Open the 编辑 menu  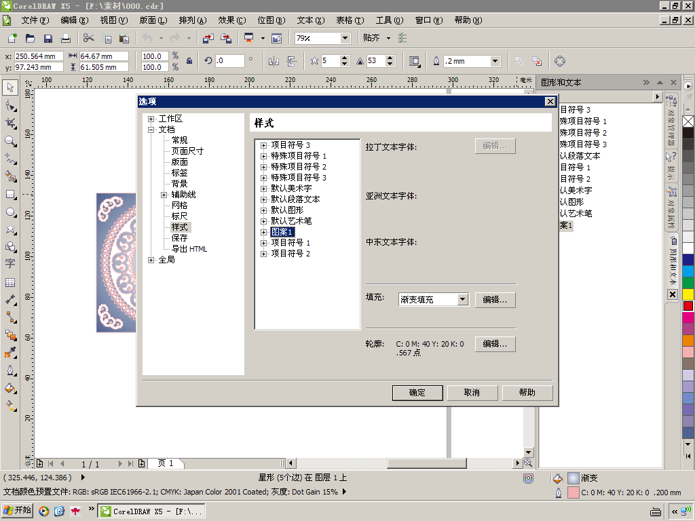[x=75, y=20]
